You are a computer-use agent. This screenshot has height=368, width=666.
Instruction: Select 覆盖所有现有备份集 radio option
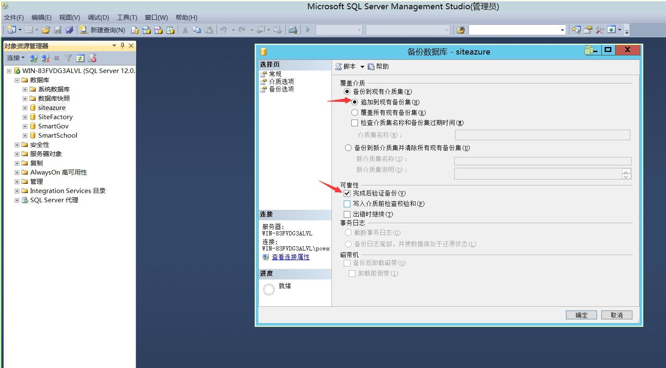click(355, 112)
